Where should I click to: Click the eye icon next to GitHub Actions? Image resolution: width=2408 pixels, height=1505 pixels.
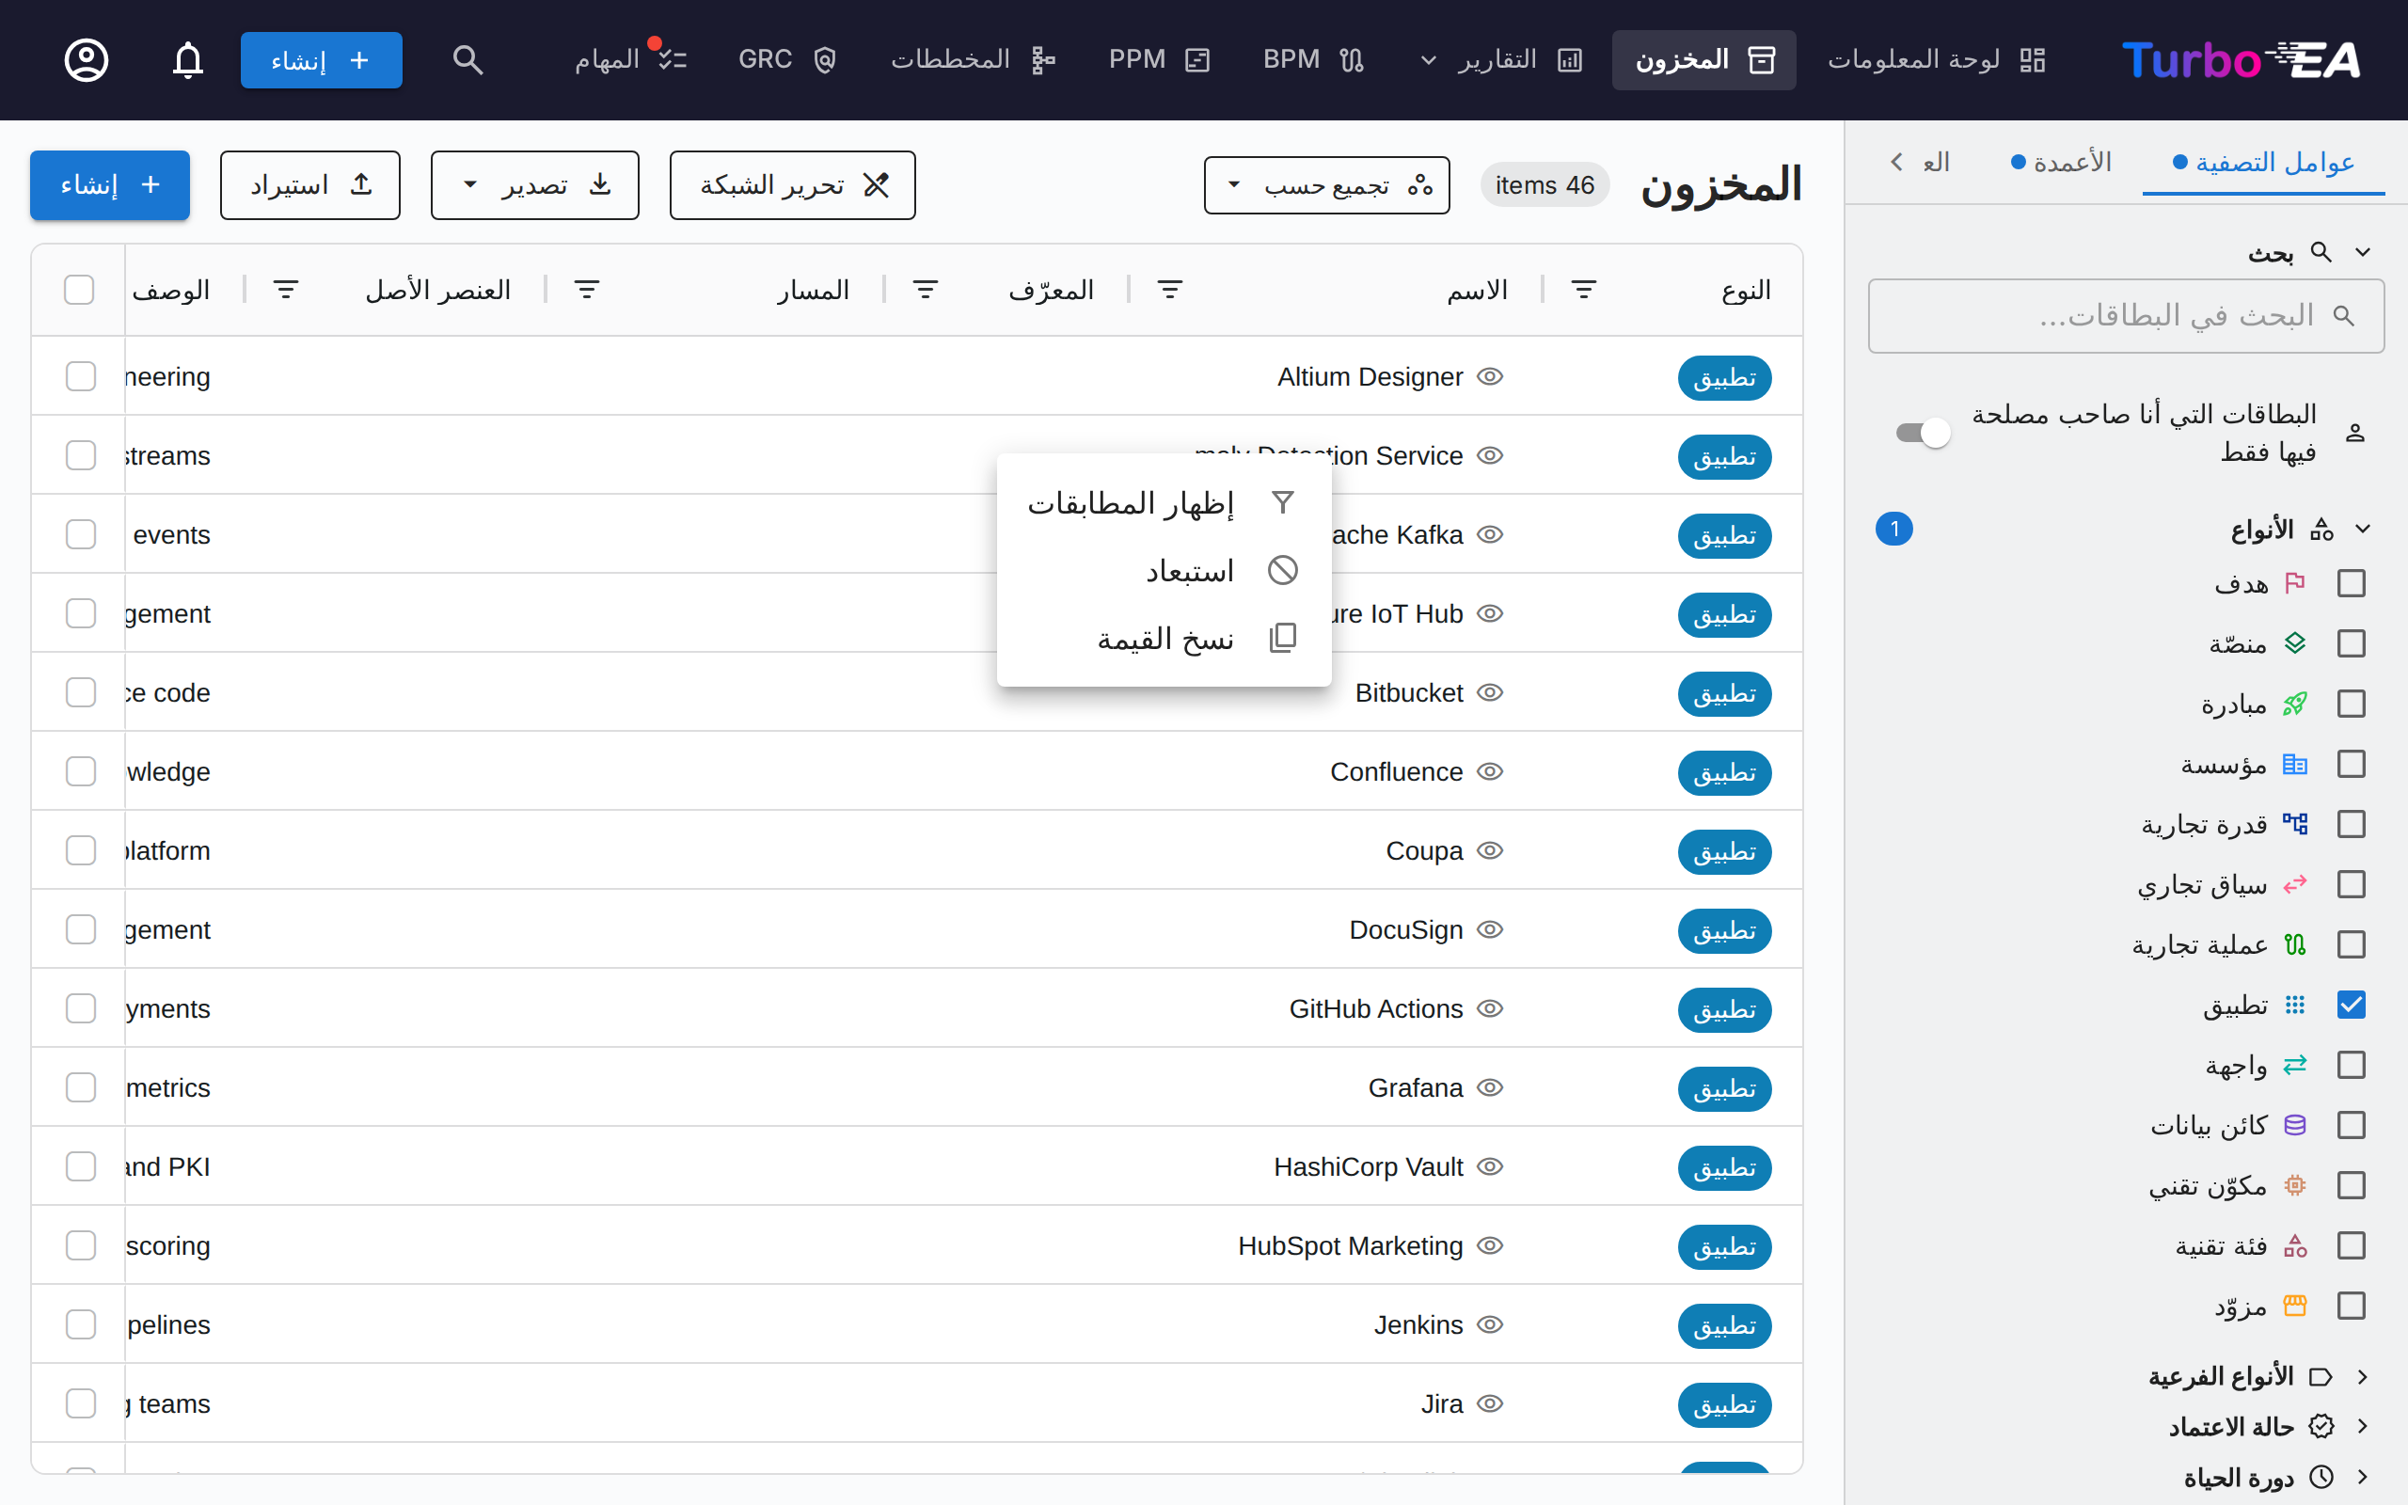(x=1490, y=1008)
